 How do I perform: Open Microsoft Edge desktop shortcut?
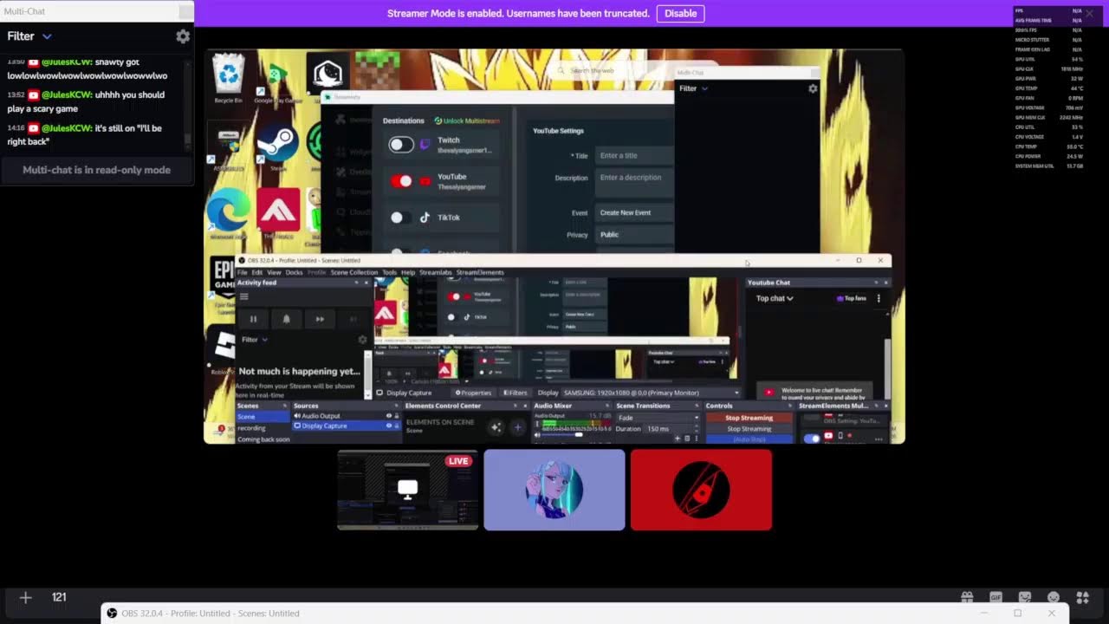[229, 212]
